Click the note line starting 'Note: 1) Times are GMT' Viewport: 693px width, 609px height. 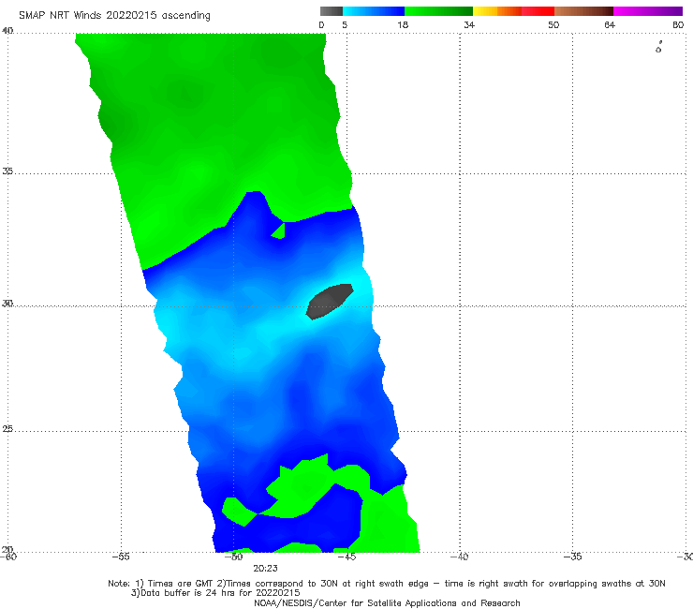[386, 584]
